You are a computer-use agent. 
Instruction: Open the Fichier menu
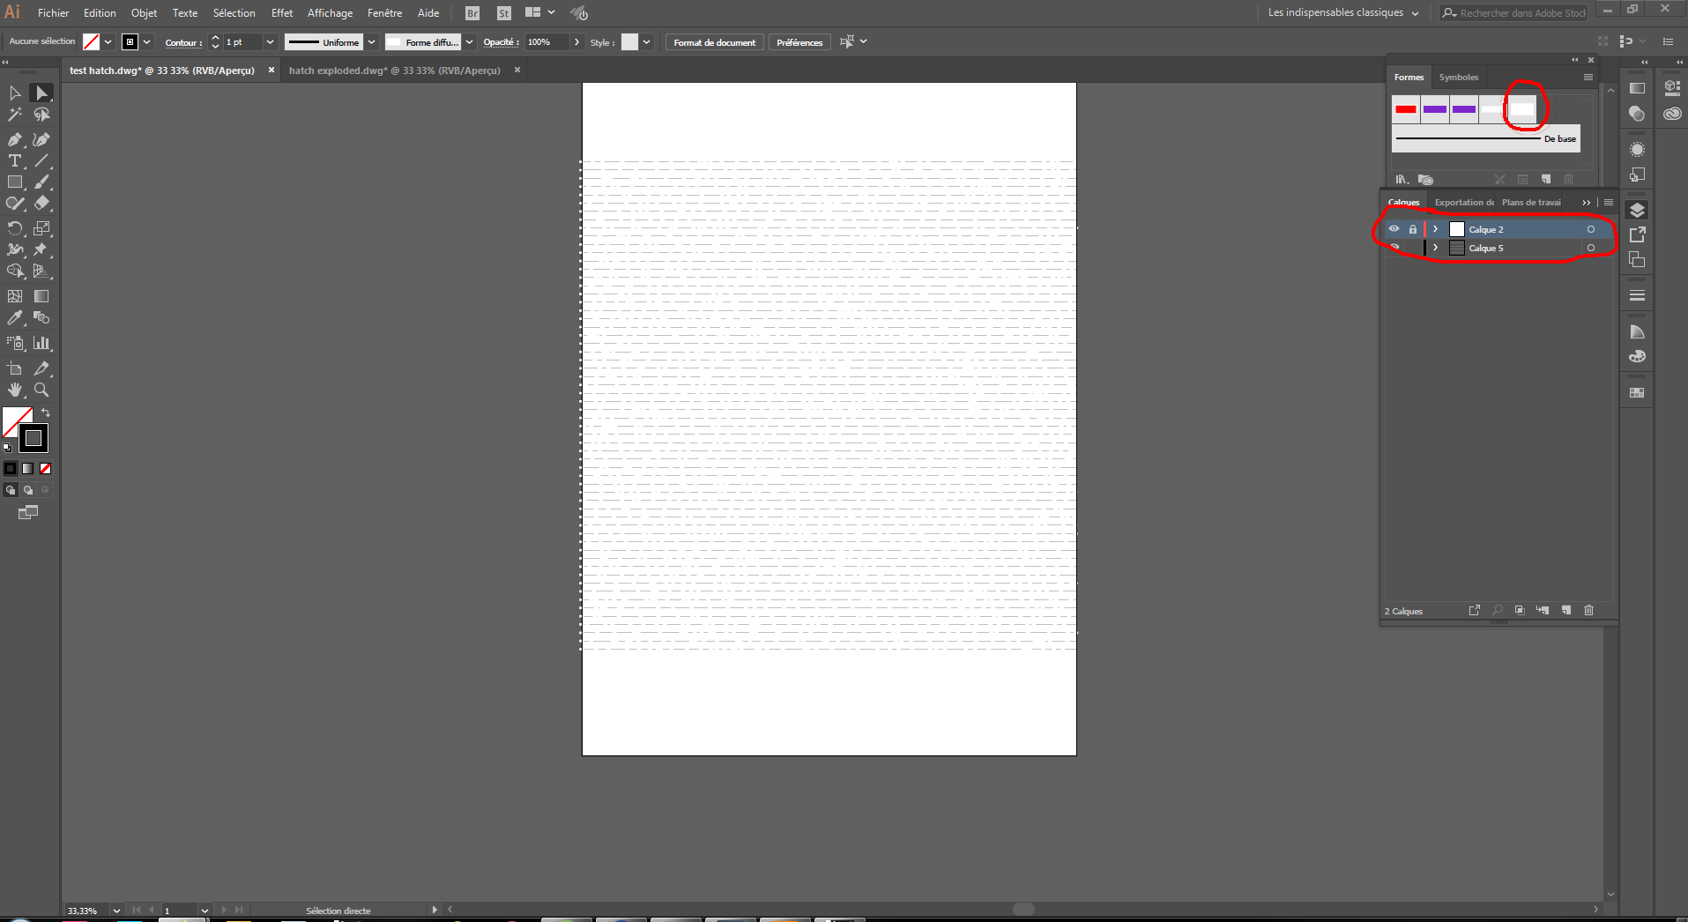53,12
